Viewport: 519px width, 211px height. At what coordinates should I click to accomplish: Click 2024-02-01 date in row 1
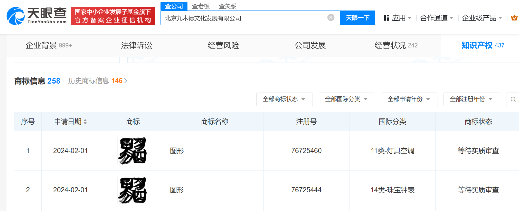[70, 151]
